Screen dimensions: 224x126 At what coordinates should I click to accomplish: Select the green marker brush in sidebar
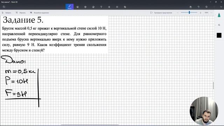coord(219,15)
